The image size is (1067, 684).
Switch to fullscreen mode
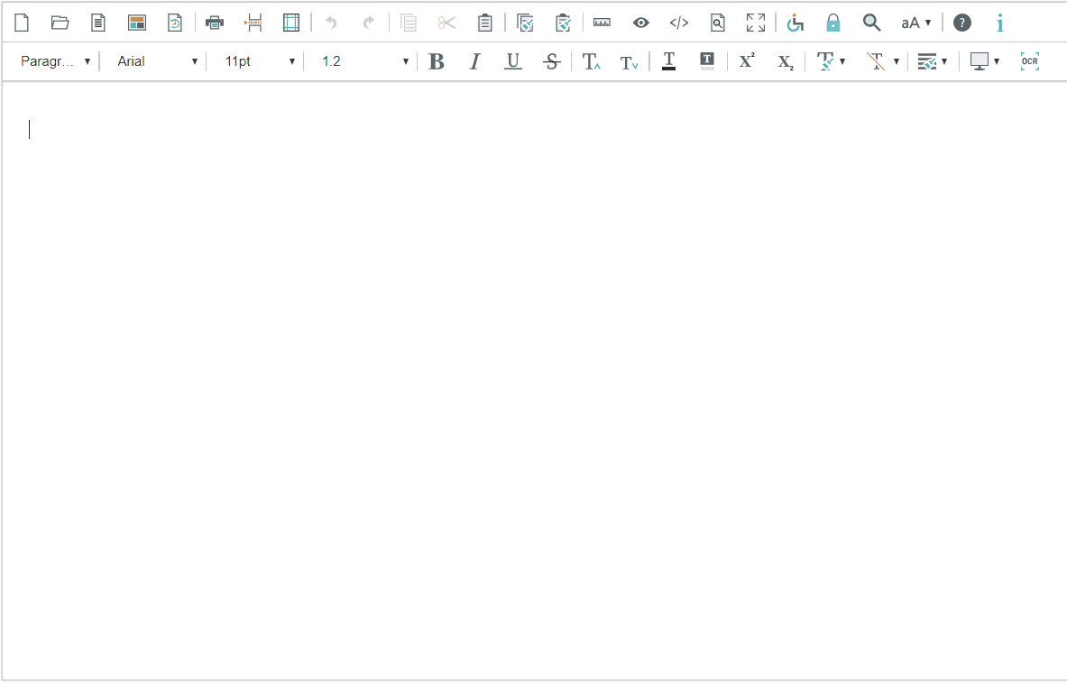click(x=755, y=23)
